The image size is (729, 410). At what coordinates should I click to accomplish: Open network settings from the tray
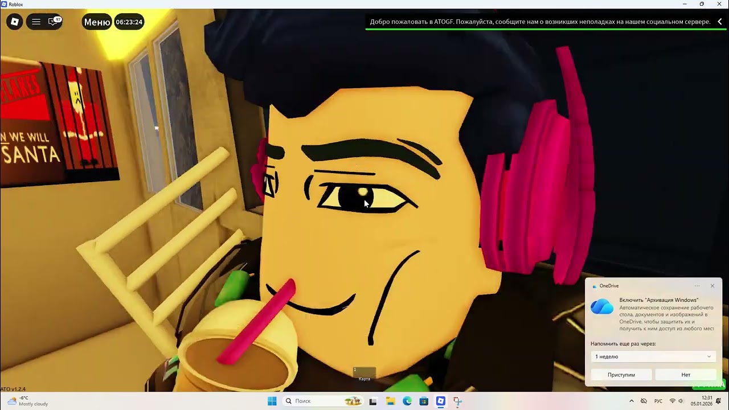pos(672,401)
